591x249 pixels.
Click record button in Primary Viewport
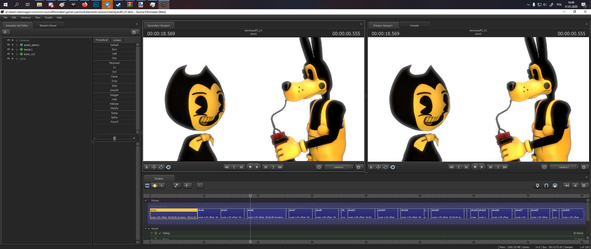(475, 167)
